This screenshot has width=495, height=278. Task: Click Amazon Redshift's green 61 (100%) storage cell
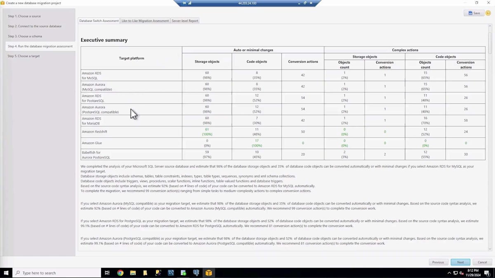tap(207, 132)
